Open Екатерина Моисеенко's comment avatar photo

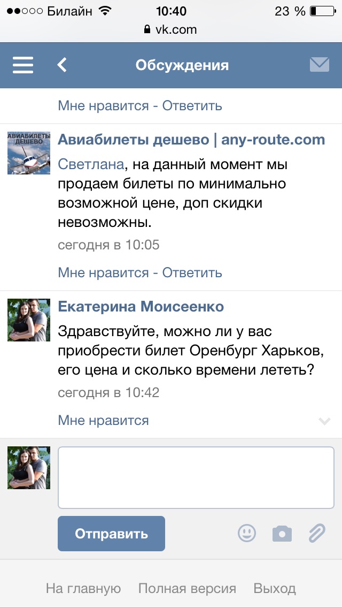[x=29, y=320]
